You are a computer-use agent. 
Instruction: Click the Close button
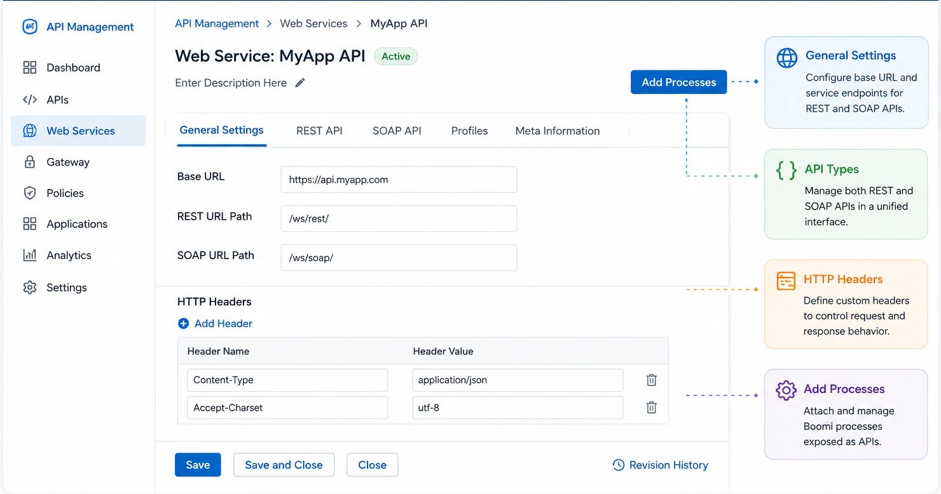(x=372, y=465)
